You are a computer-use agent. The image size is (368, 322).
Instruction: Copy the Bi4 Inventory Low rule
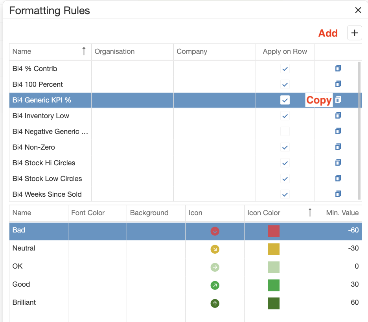click(x=338, y=115)
